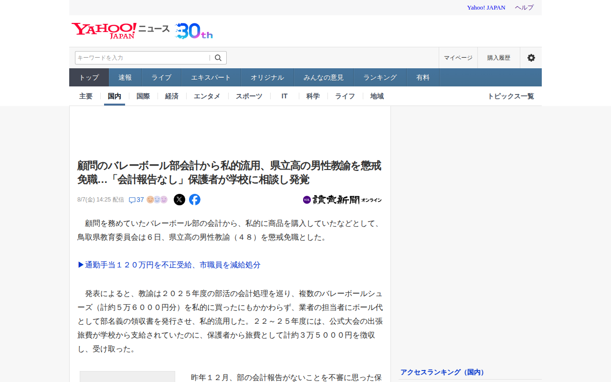Switch to the 国内 category
The height and width of the screenshot is (382, 611).
pyautogui.click(x=115, y=96)
